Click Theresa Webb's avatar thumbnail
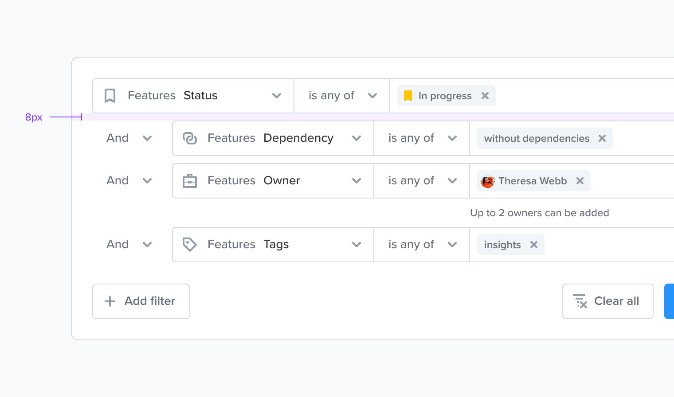Image resolution: width=674 pixels, height=397 pixels. [488, 181]
